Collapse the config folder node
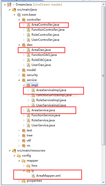This screenshot has width=106, height=186. click(x=14, y=156)
